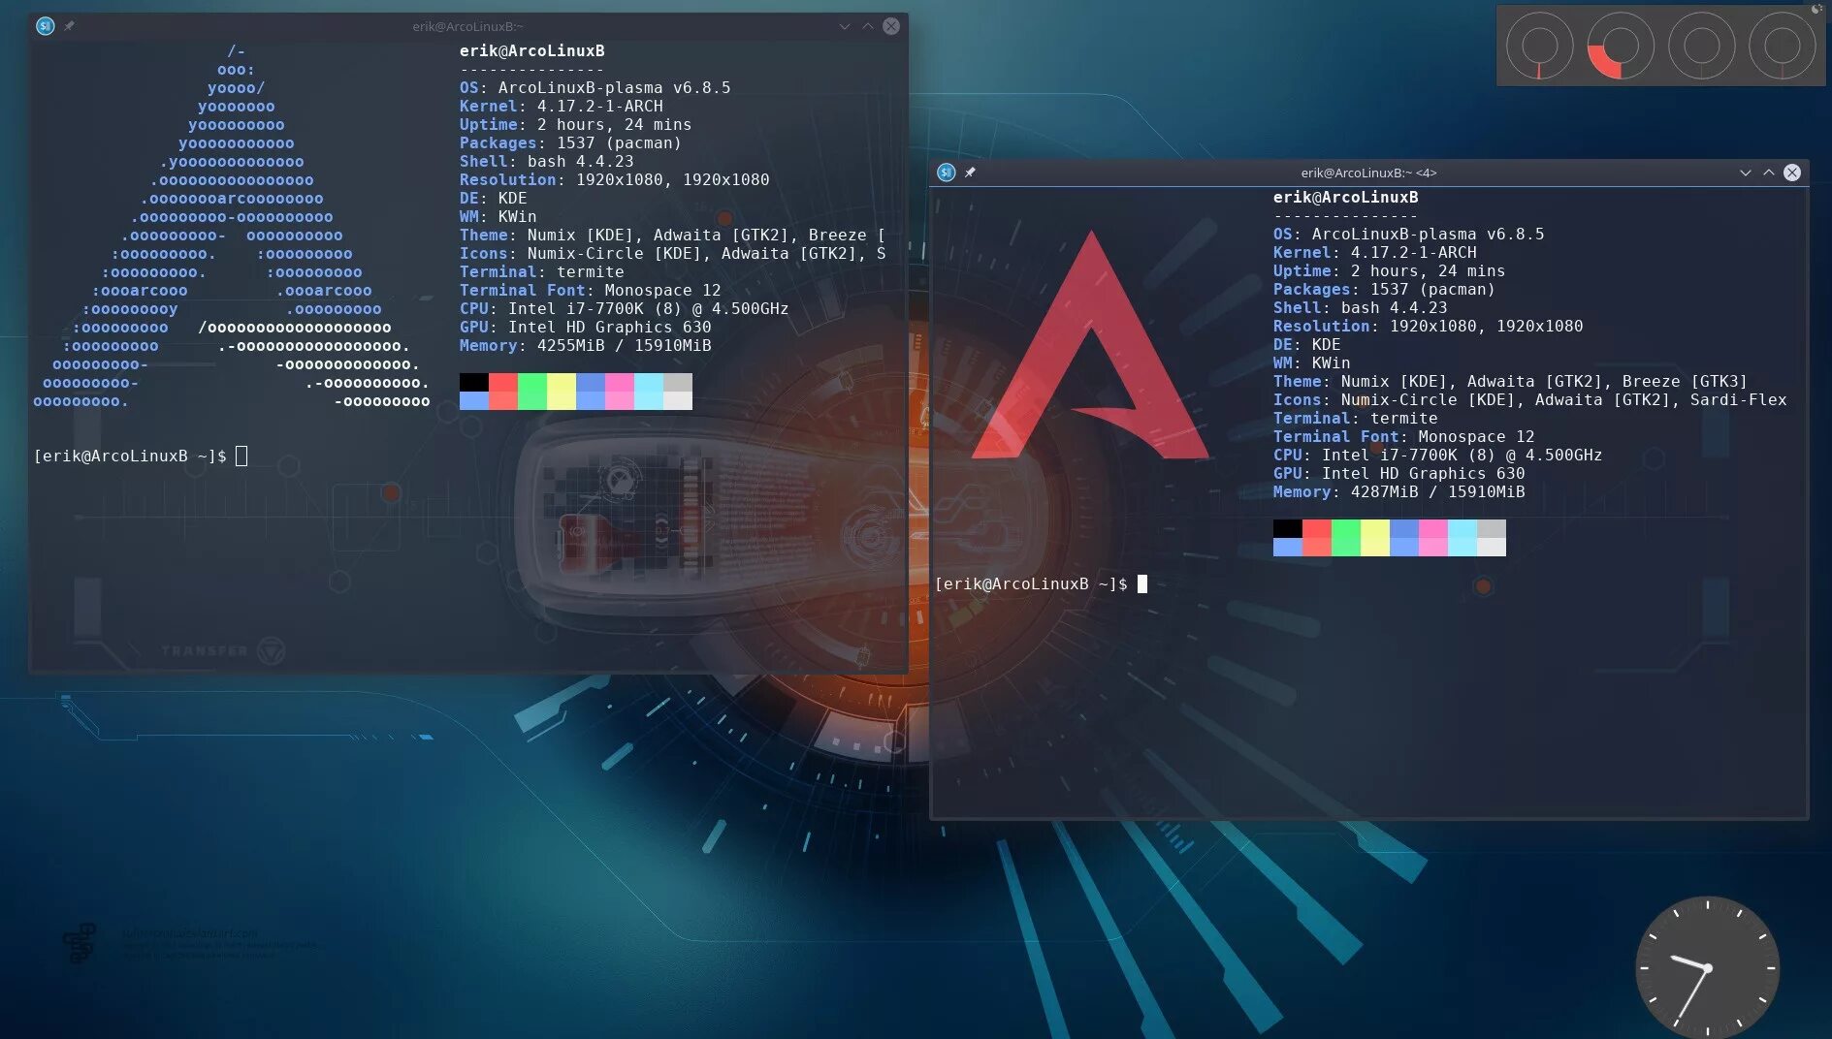This screenshot has width=1832, height=1039.
Task: Toggle the pin icon in the <4> terminal titlebar
Action: [970, 173]
